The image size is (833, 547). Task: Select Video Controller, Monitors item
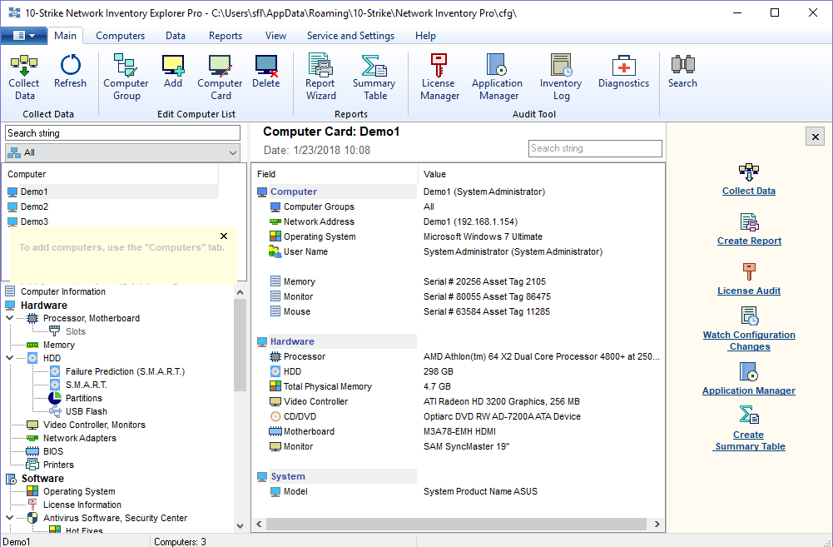click(94, 425)
